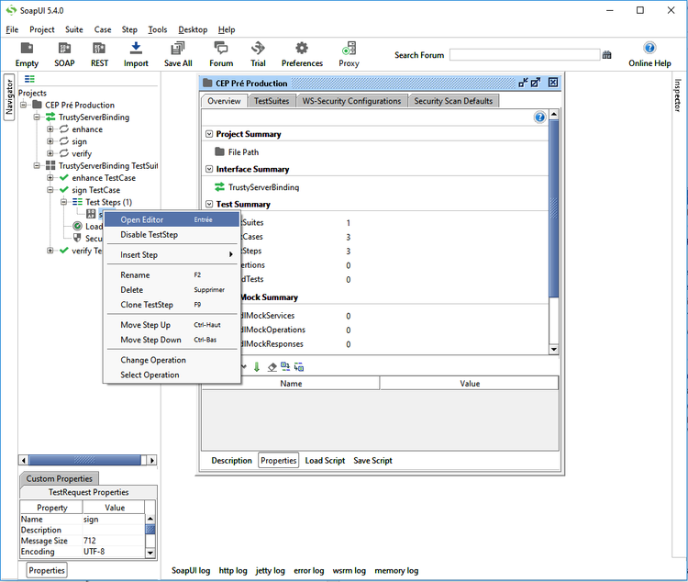Switch to Security Scan Defaults tab
688x582 pixels.
[453, 101]
